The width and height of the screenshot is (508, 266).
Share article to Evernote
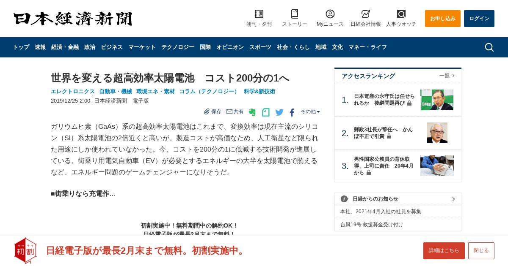coord(252,112)
